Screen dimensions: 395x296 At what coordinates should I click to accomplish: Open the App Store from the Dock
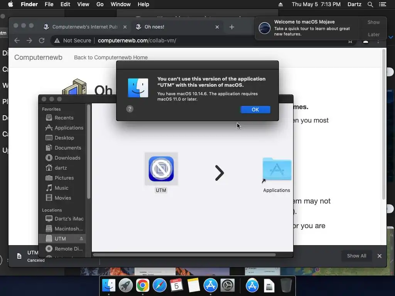(x=210, y=286)
